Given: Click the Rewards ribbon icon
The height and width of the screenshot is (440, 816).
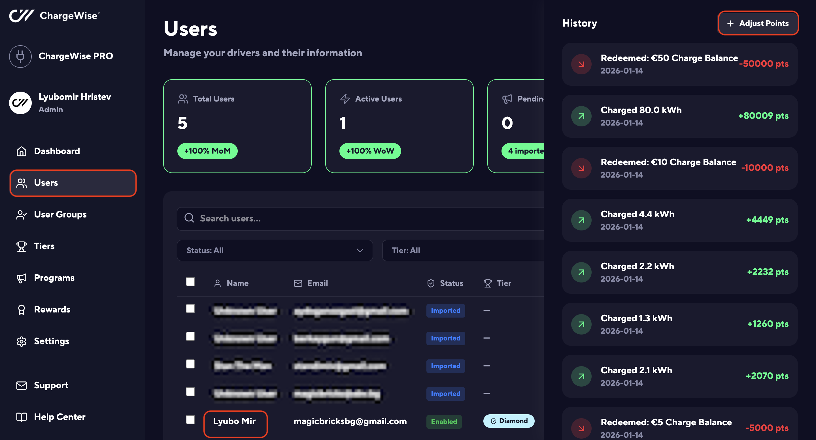Looking at the screenshot, I should pyautogui.click(x=21, y=310).
